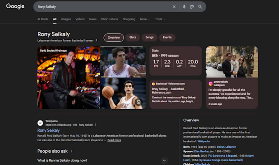Image resolution: width=279 pixels, height=165 pixels.
Task: Switch to Videos tab
Action: coord(80,19)
